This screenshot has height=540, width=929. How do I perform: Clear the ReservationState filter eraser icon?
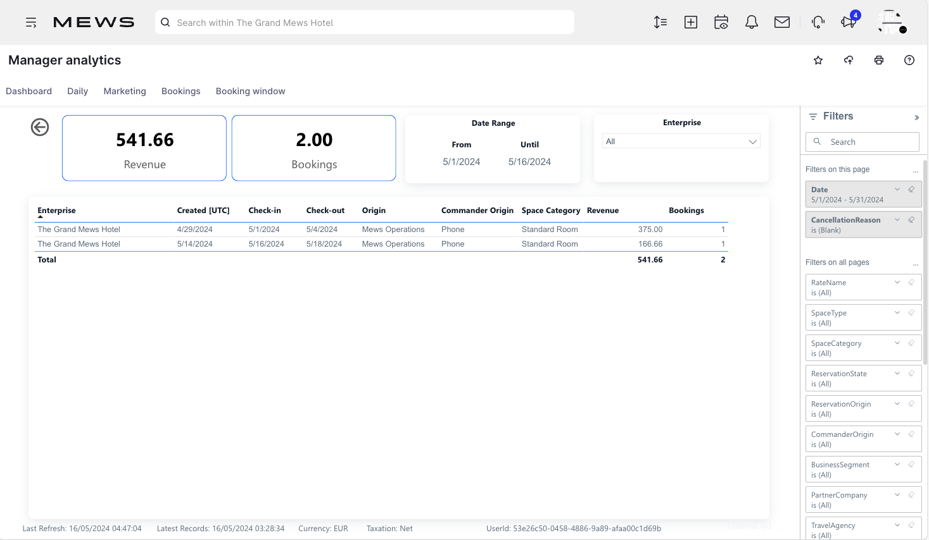(911, 373)
